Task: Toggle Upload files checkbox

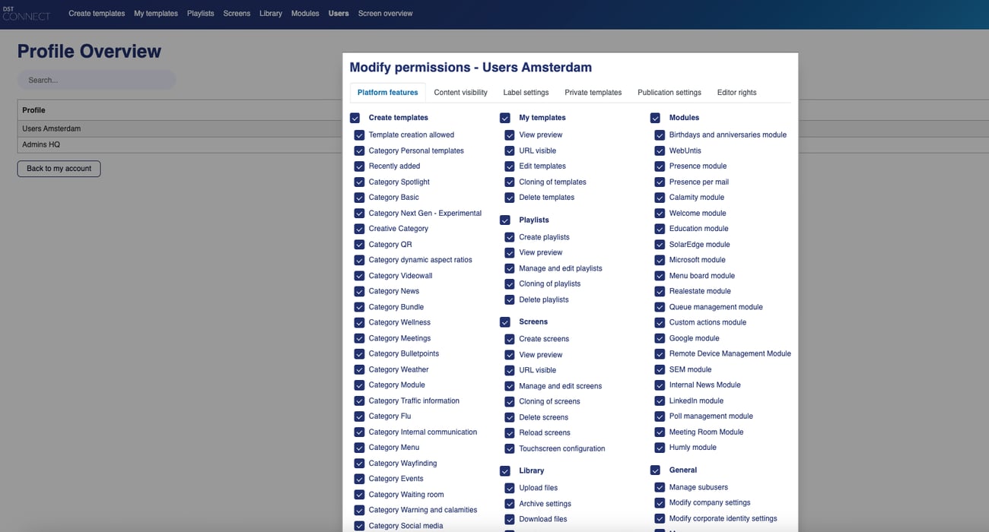Action: pyautogui.click(x=510, y=488)
